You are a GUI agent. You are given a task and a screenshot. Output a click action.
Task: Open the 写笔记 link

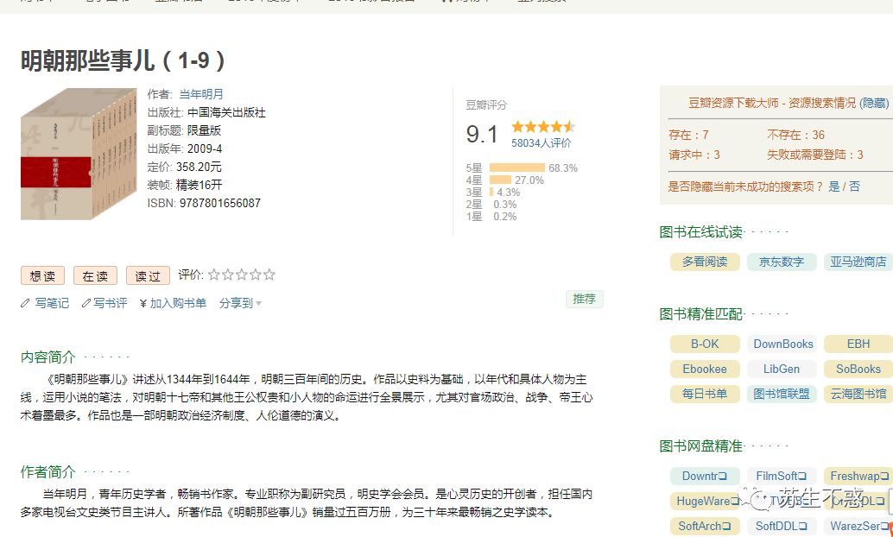point(52,304)
